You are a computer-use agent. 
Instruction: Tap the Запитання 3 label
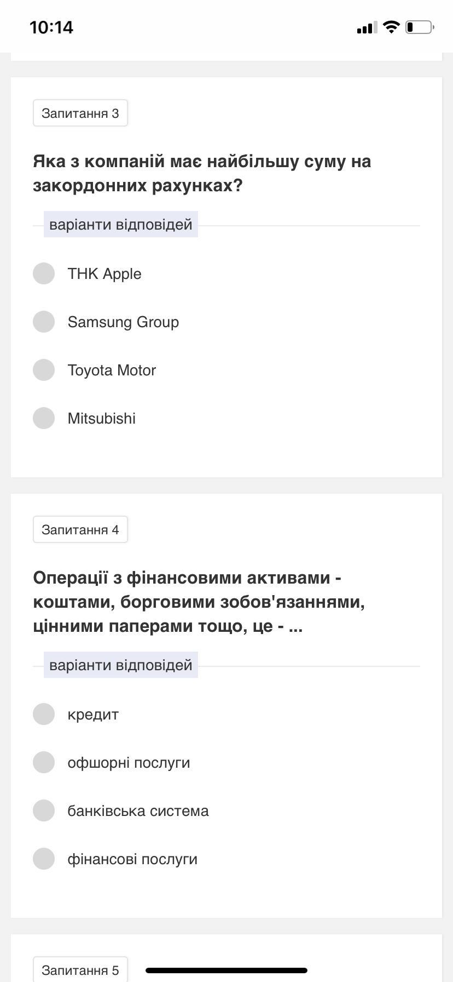(80, 113)
